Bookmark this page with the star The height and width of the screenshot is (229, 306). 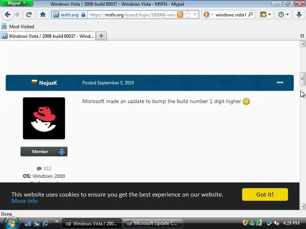coord(187,15)
